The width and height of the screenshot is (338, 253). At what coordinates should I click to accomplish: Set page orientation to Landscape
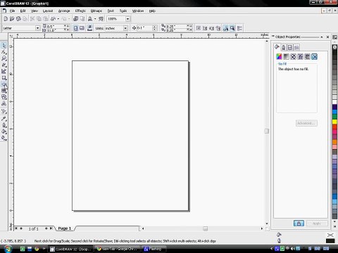tap(82, 28)
